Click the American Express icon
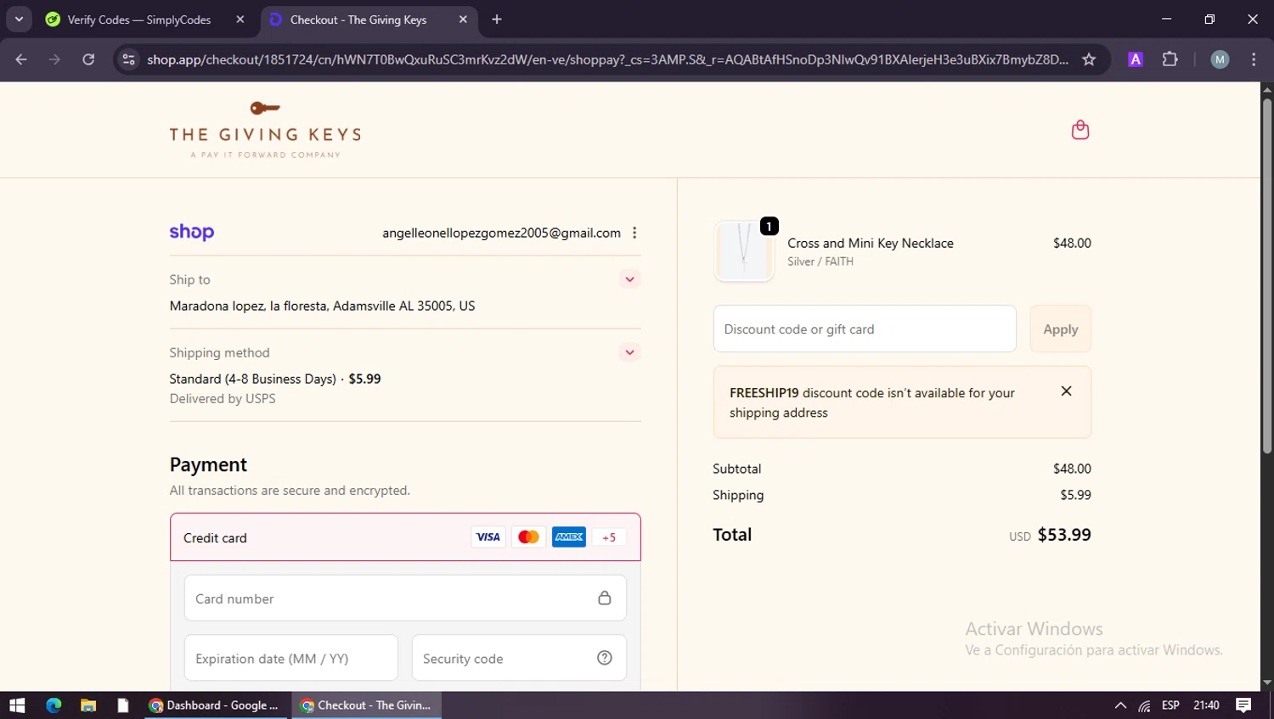This screenshot has height=719, width=1274. pyautogui.click(x=569, y=536)
